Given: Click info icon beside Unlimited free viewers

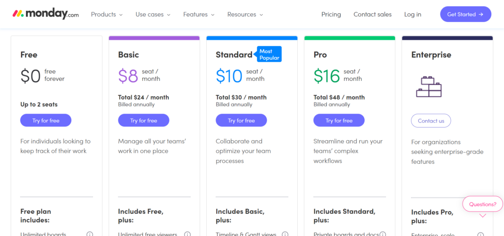Looking at the screenshot, I should click(188, 234).
